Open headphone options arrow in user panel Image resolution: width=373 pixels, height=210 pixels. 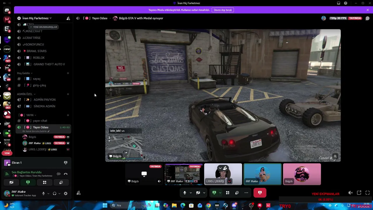pos(59,193)
